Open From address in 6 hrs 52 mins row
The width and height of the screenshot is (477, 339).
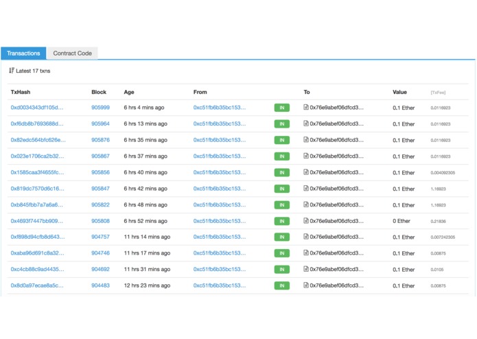[220, 221]
